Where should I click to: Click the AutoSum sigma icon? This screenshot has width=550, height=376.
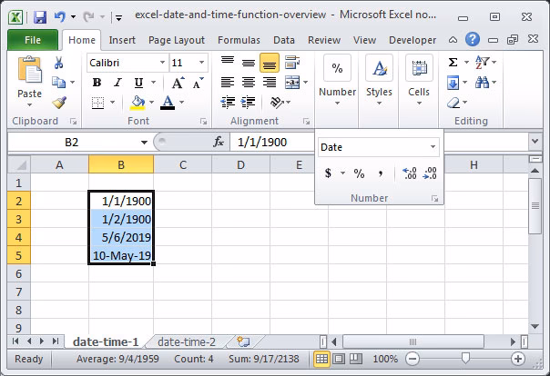coord(453,63)
